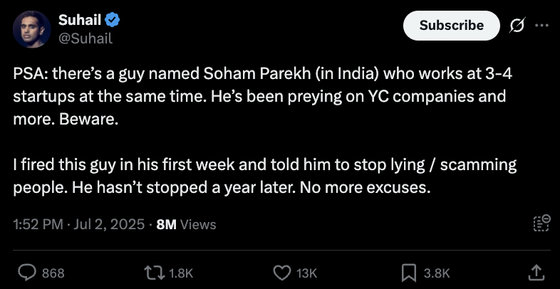Click the icon right of Views

pyautogui.click(x=541, y=224)
